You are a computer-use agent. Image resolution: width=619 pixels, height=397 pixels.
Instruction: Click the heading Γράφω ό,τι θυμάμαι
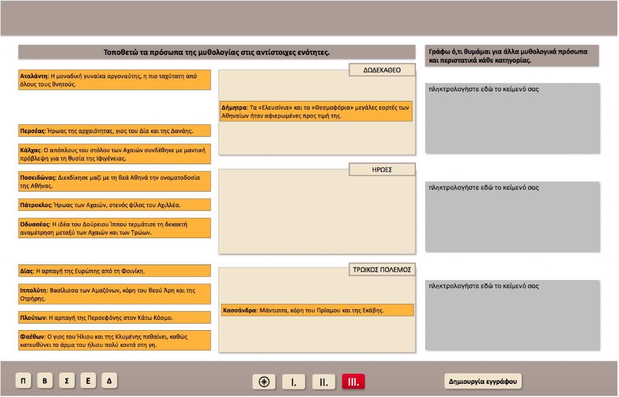click(x=512, y=56)
